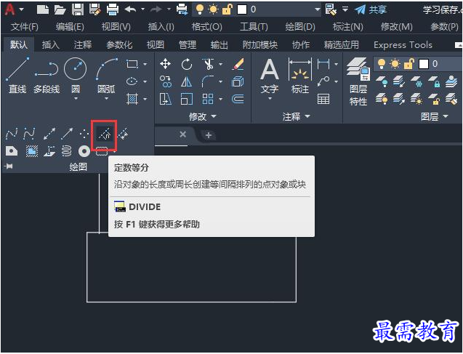Open the 文件(F) menu
Screen dimensions: 463x354
25,27
